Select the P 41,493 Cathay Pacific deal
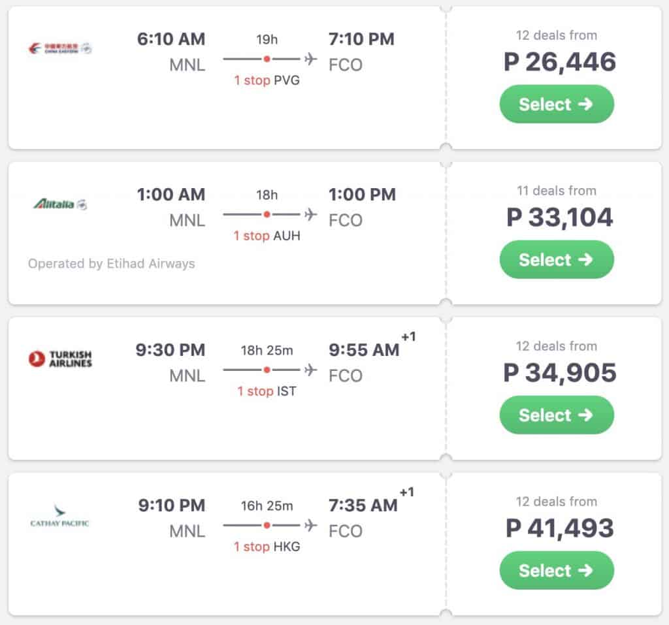 click(x=557, y=571)
